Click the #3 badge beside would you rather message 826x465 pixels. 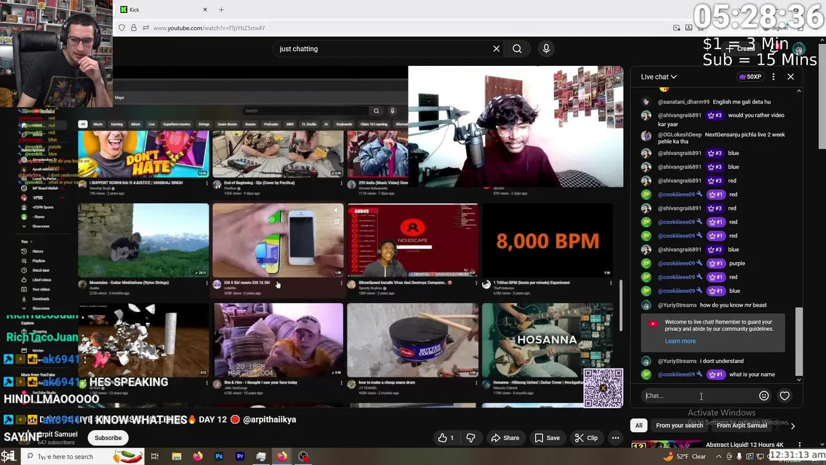coord(715,116)
